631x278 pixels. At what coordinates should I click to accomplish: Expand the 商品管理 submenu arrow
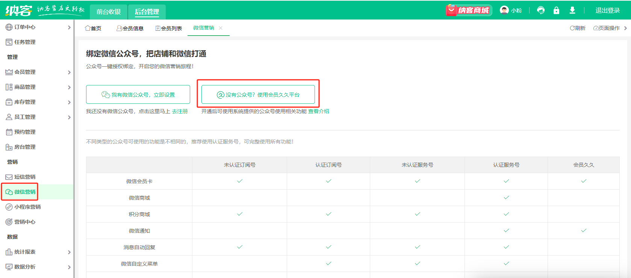(x=69, y=87)
